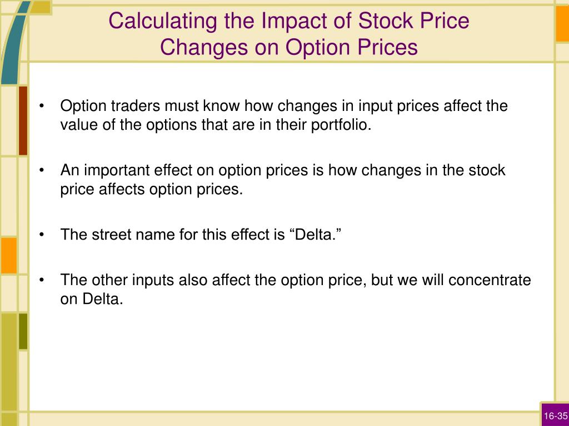Click the final line "on Delta."
Image resolution: width=569 pixels, height=426 pixels.
tap(92, 299)
